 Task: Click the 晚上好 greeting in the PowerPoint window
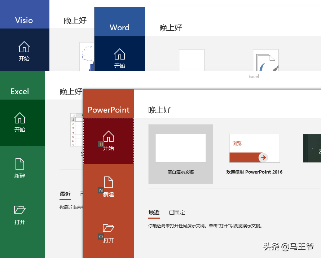pos(160,110)
